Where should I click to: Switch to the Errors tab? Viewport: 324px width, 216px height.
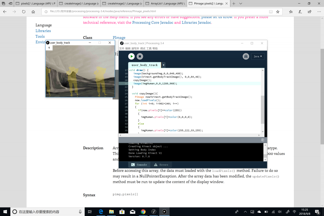click(x=161, y=165)
